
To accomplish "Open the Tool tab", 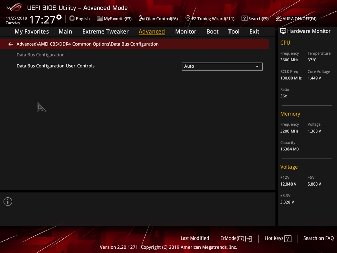I will click(x=234, y=32).
